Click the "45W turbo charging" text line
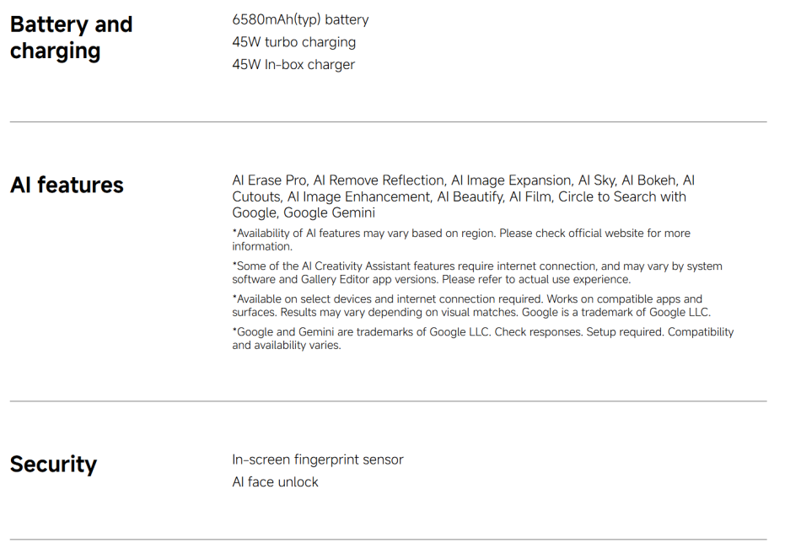 tap(293, 42)
